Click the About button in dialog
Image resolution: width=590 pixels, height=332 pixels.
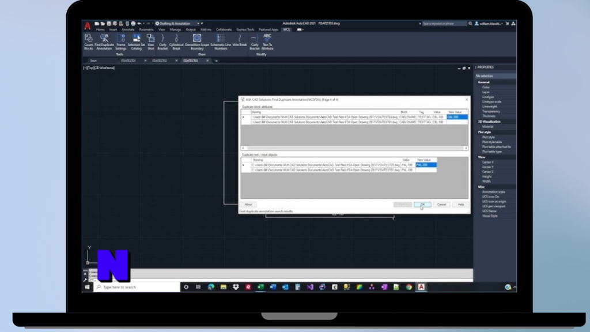click(248, 205)
